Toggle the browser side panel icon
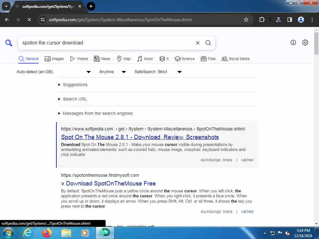 [290, 20]
